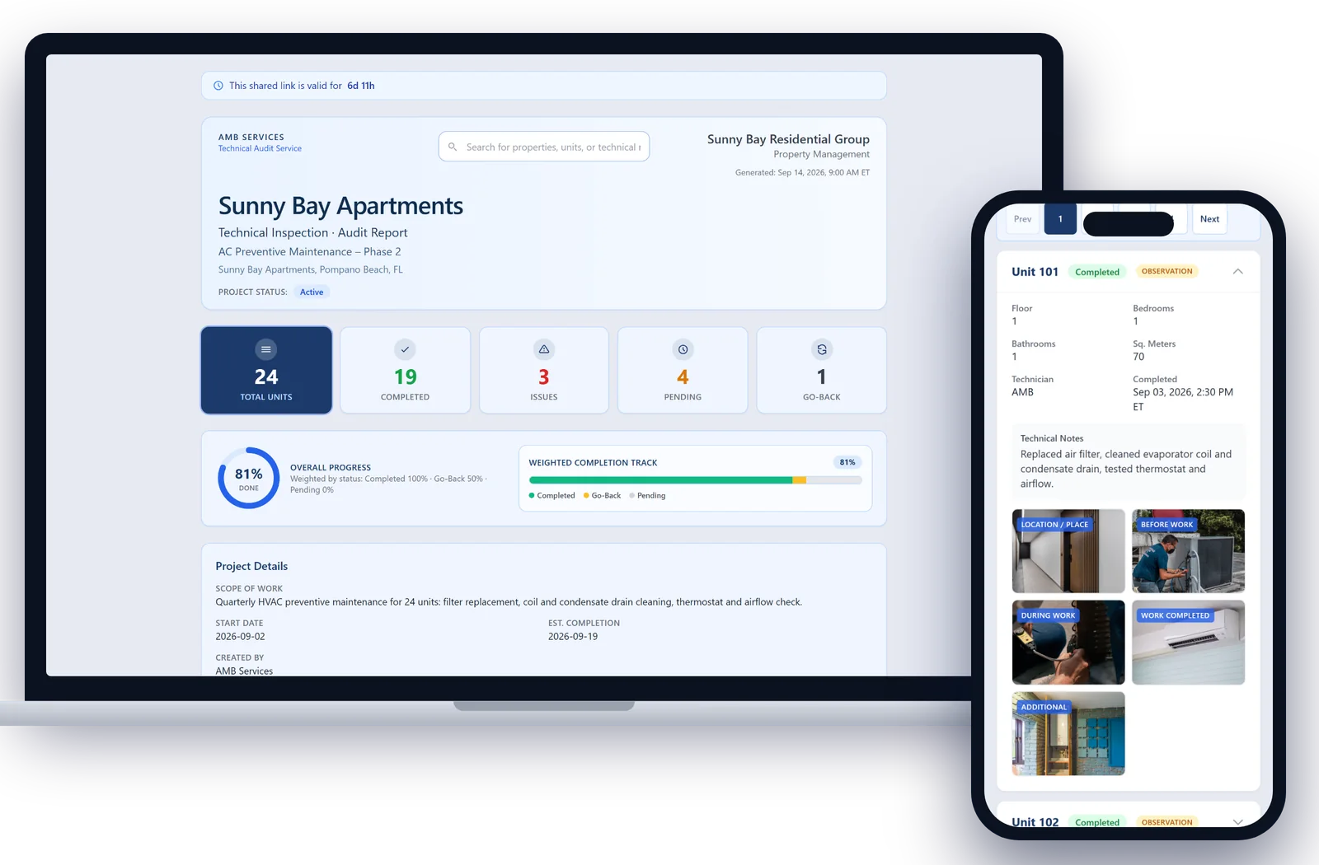1319x865 pixels.
Task: Click the Pending clock icon
Action: [x=683, y=349]
